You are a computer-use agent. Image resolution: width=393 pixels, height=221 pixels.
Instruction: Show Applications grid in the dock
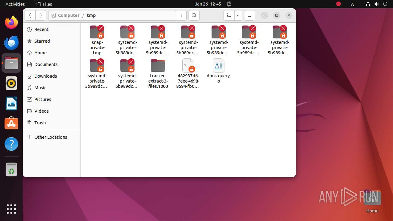pos(11,209)
